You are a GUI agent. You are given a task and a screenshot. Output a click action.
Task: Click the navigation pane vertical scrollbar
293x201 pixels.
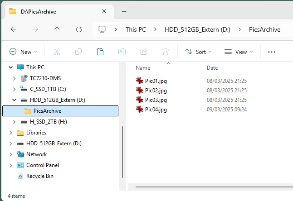point(122,152)
